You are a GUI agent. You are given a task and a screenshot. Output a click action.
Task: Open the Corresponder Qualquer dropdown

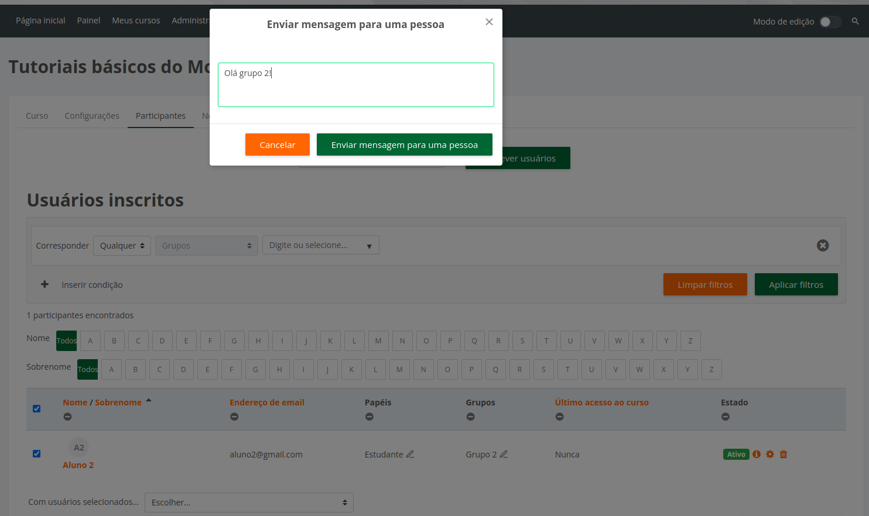122,245
